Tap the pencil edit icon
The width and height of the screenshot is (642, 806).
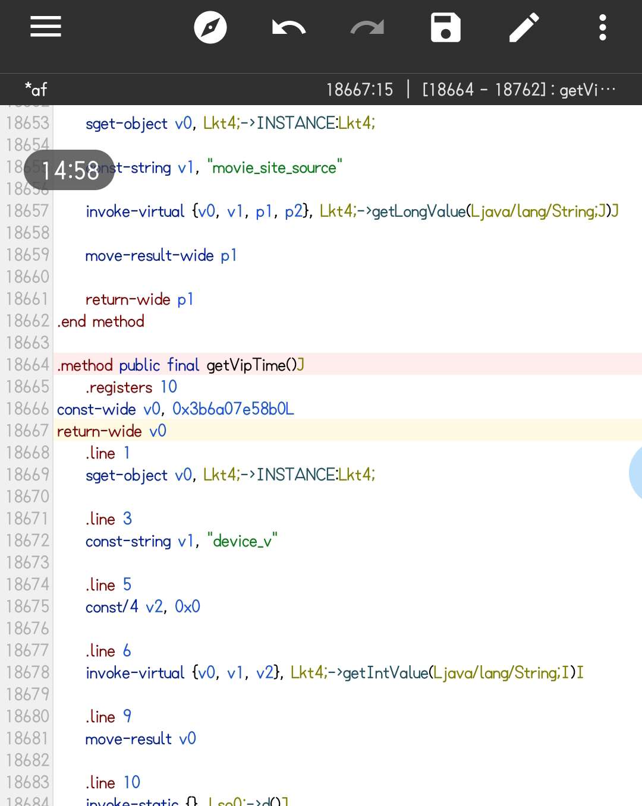click(524, 27)
